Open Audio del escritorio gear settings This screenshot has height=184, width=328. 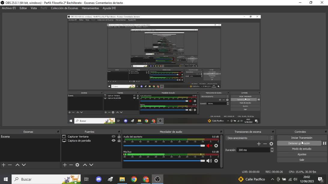tap(216, 146)
